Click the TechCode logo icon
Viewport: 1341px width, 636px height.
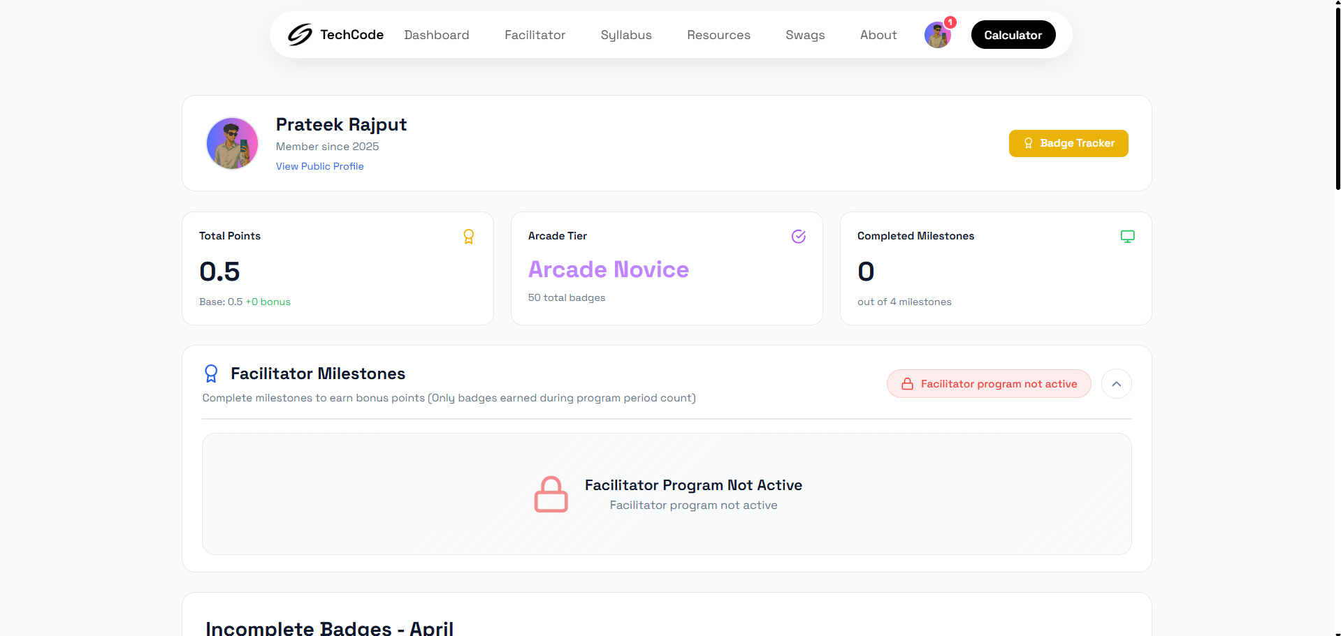299,34
